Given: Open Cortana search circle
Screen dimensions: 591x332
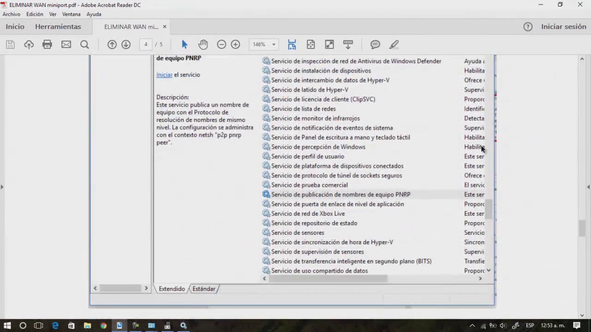Looking at the screenshot, I should click(x=23, y=326).
